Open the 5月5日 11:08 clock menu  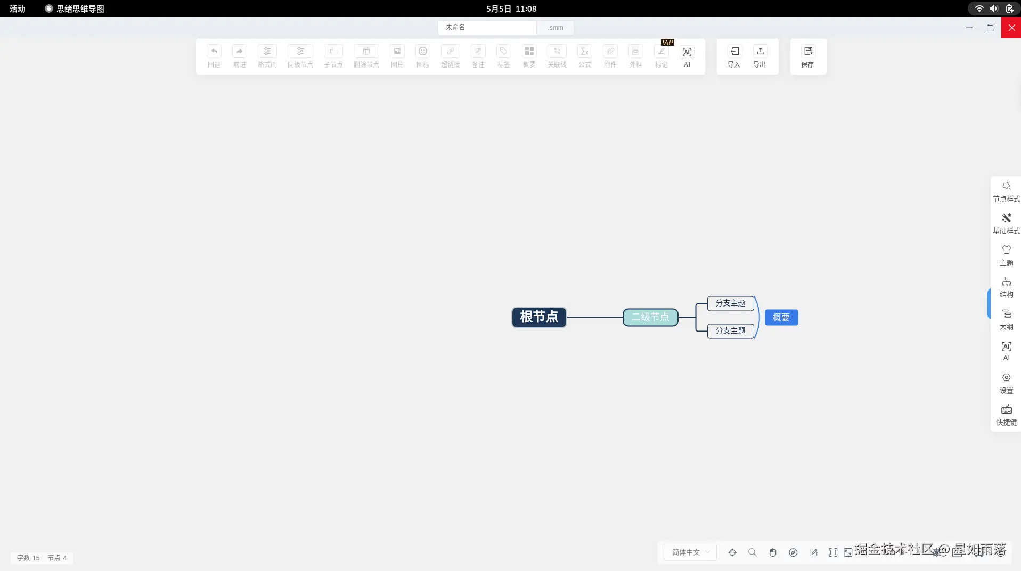coord(511,9)
